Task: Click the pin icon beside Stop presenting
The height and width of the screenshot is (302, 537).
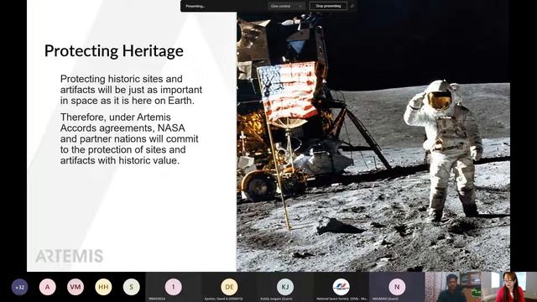Action: (352, 6)
